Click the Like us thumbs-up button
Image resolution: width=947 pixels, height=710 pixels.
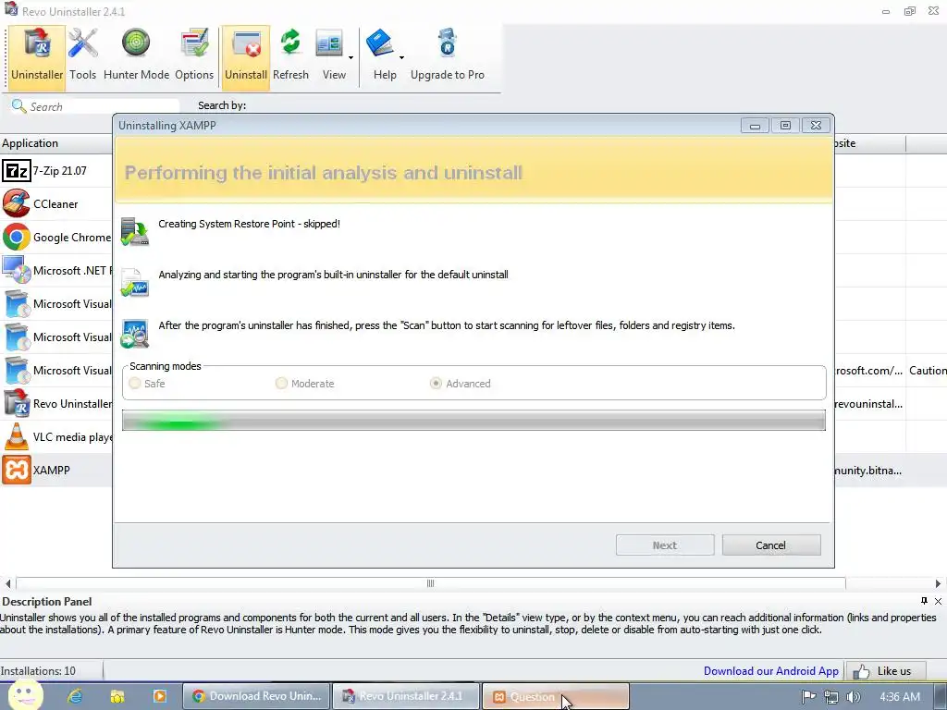click(885, 671)
